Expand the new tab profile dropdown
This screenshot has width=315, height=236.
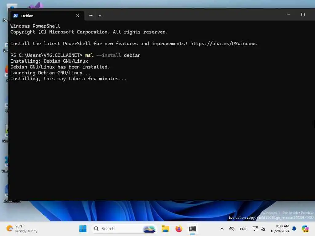(100, 16)
